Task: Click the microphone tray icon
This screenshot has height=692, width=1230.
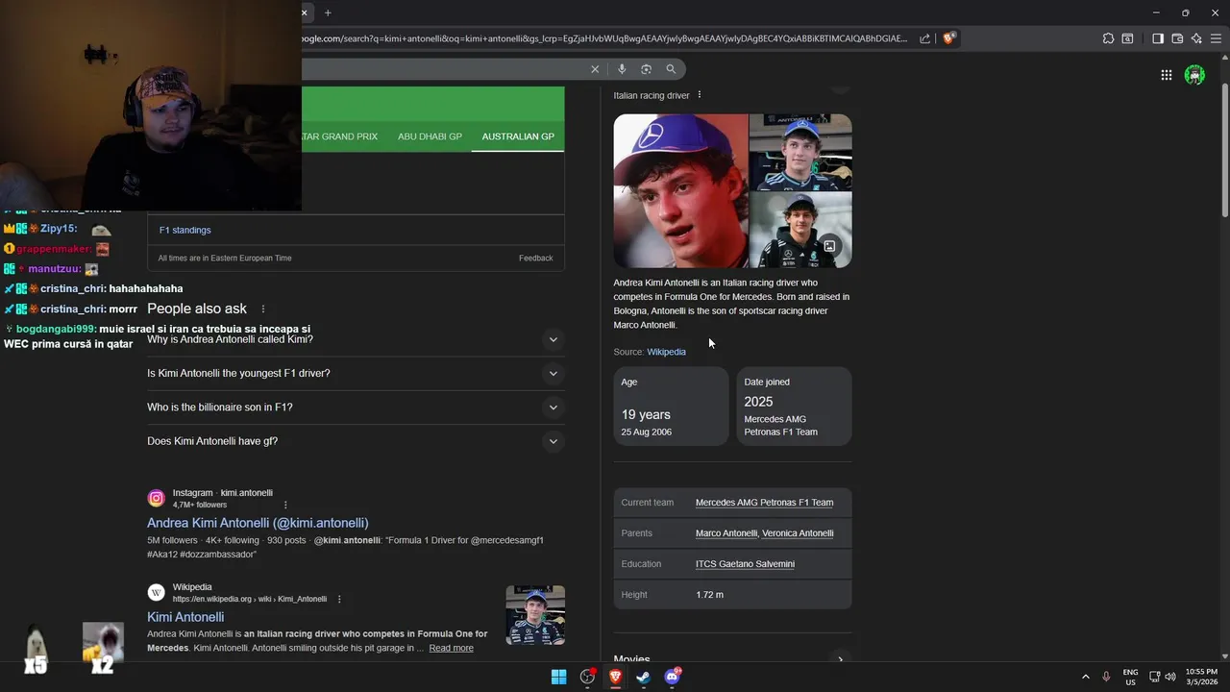Action: [x=1106, y=677]
